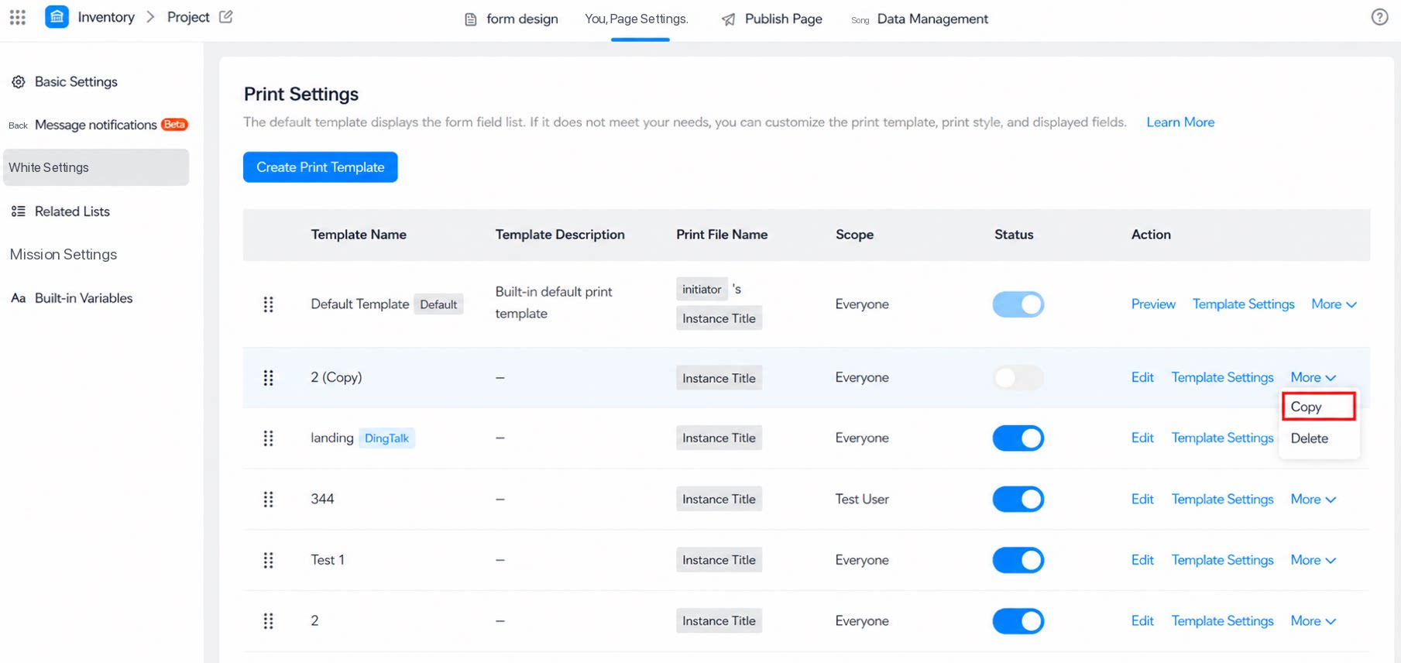Open the More dropdown for Test 1
This screenshot has width=1401, height=663.
tap(1313, 560)
